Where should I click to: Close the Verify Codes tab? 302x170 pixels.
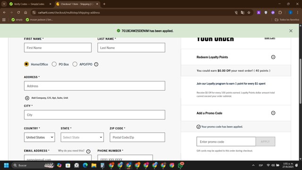coord(50,4)
